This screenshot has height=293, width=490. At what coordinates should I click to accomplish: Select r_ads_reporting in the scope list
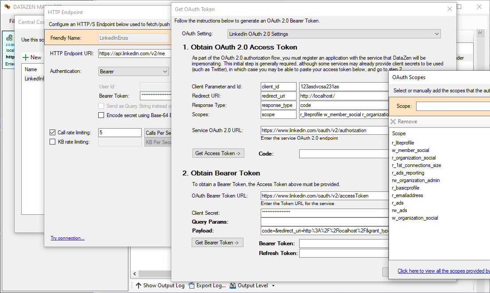(x=408, y=173)
